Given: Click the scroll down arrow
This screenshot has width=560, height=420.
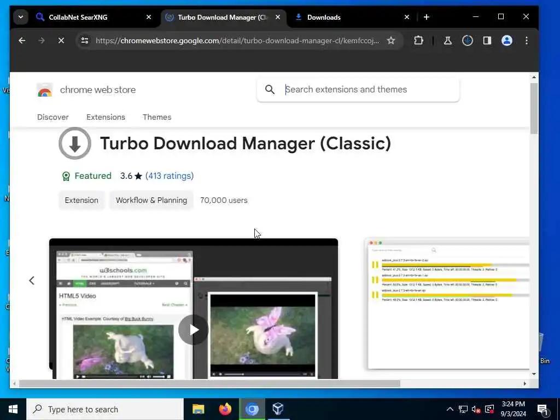Looking at the screenshot, I should click(534, 374).
